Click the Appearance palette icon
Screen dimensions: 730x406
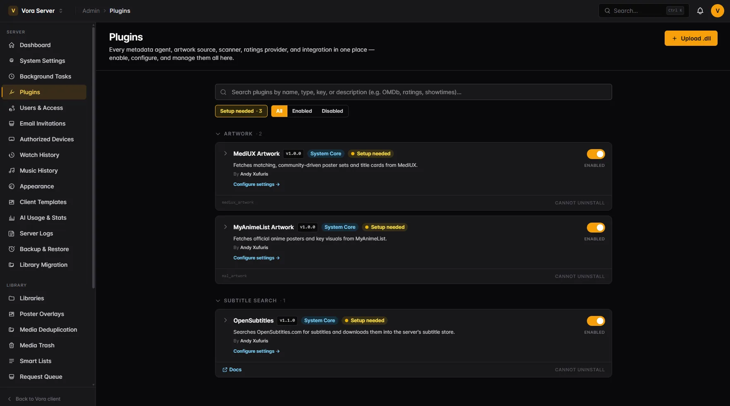click(12, 186)
